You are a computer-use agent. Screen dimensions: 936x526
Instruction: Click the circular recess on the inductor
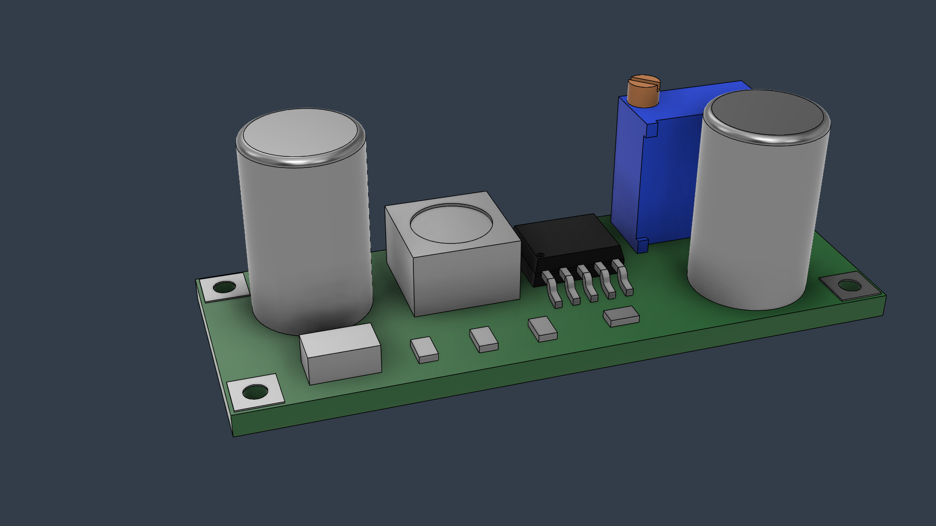pos(451,223)
